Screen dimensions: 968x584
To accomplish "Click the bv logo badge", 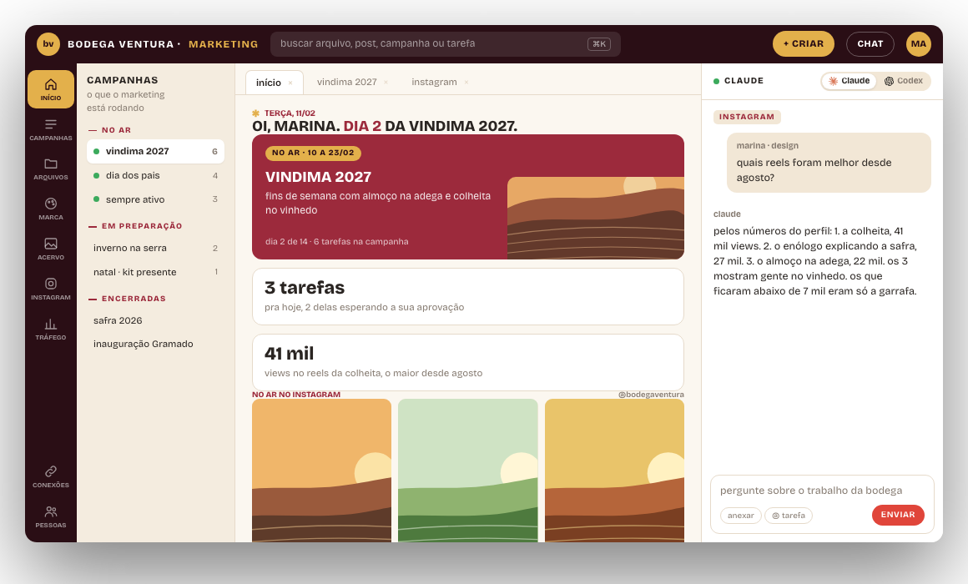I will tap(48, 44).
